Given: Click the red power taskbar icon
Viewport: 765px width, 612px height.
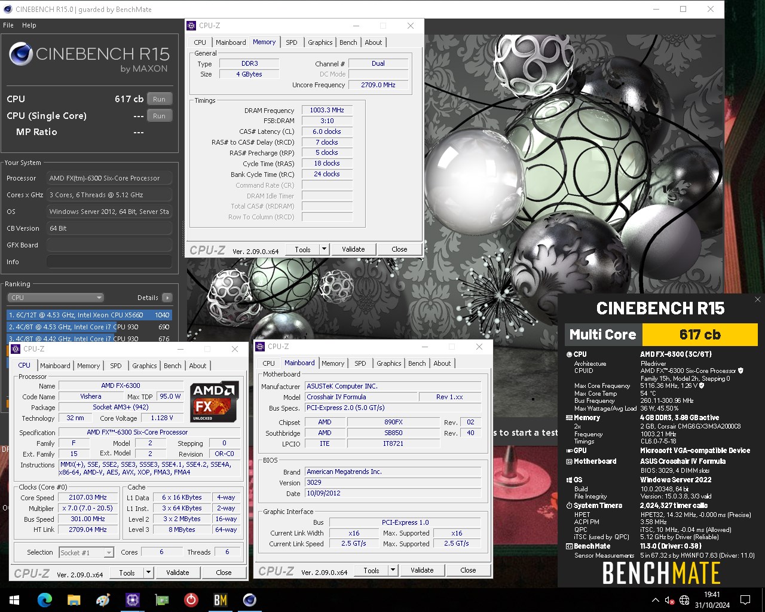Looking at the screenshot, I should (x=191, y=599).
